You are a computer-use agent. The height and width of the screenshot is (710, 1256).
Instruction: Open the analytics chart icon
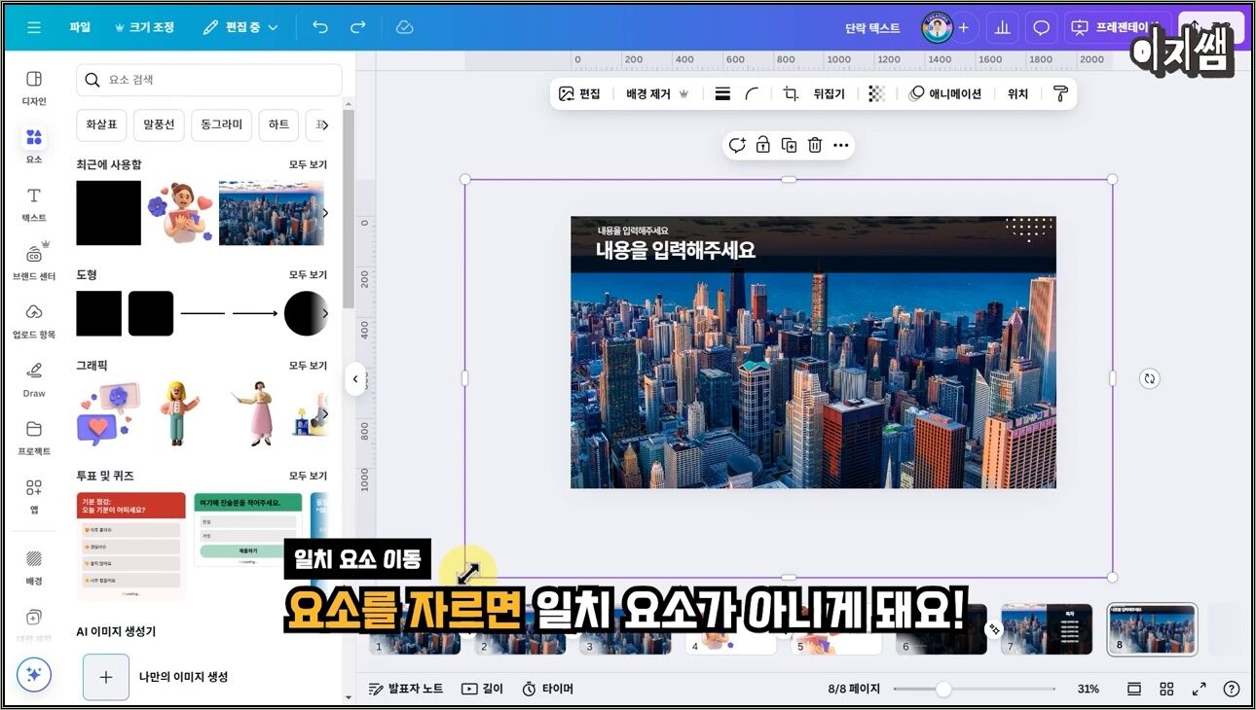point(1002,27)
